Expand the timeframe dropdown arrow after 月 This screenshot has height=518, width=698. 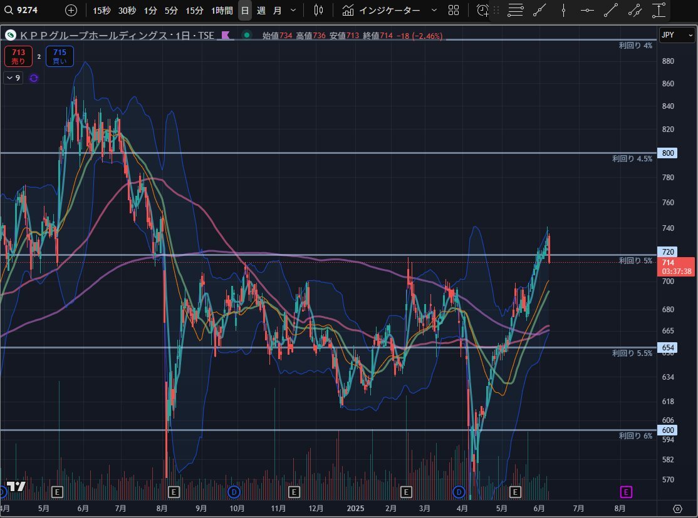coord(293,10)
